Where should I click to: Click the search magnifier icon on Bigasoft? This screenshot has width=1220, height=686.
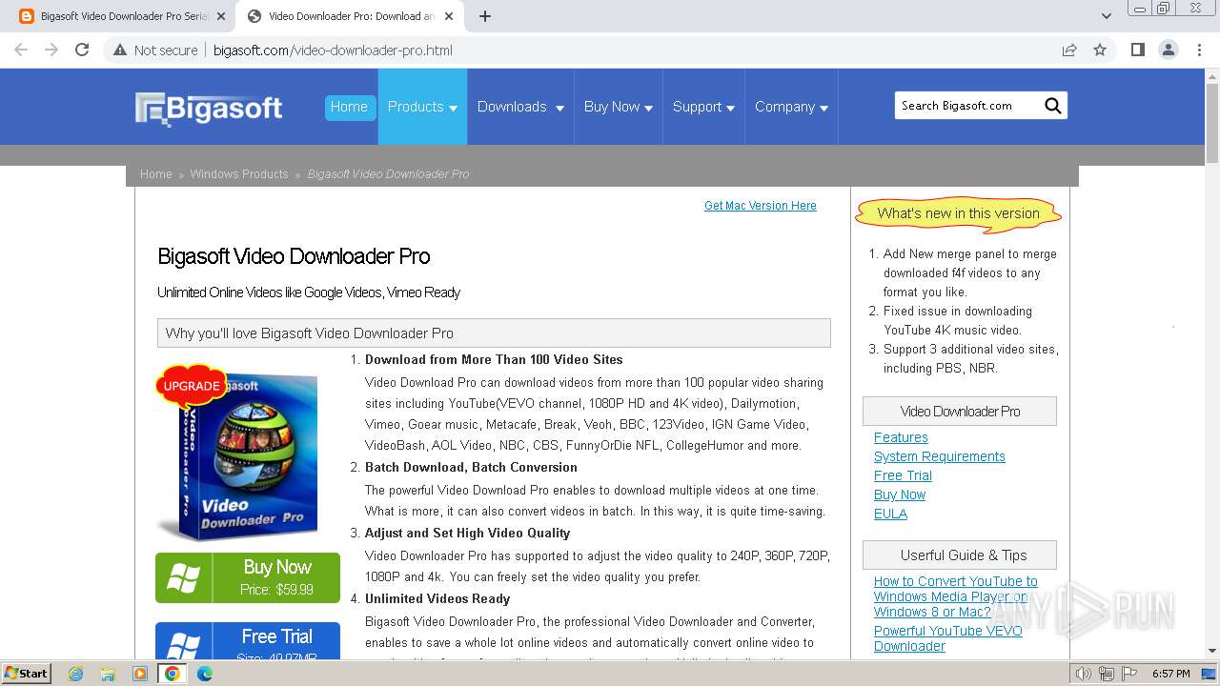(x=1052, y=106)
